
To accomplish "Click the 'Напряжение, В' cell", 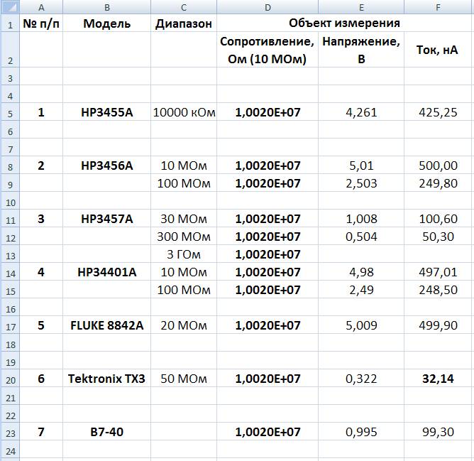I will point(361,50).
